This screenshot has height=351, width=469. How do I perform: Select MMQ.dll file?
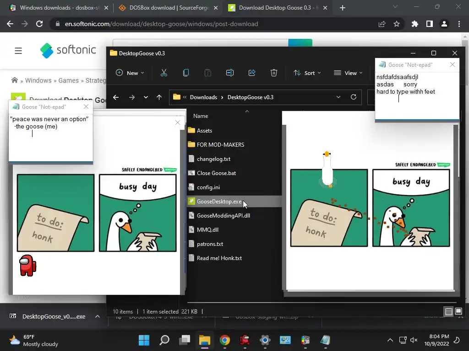tap(207, 230)
